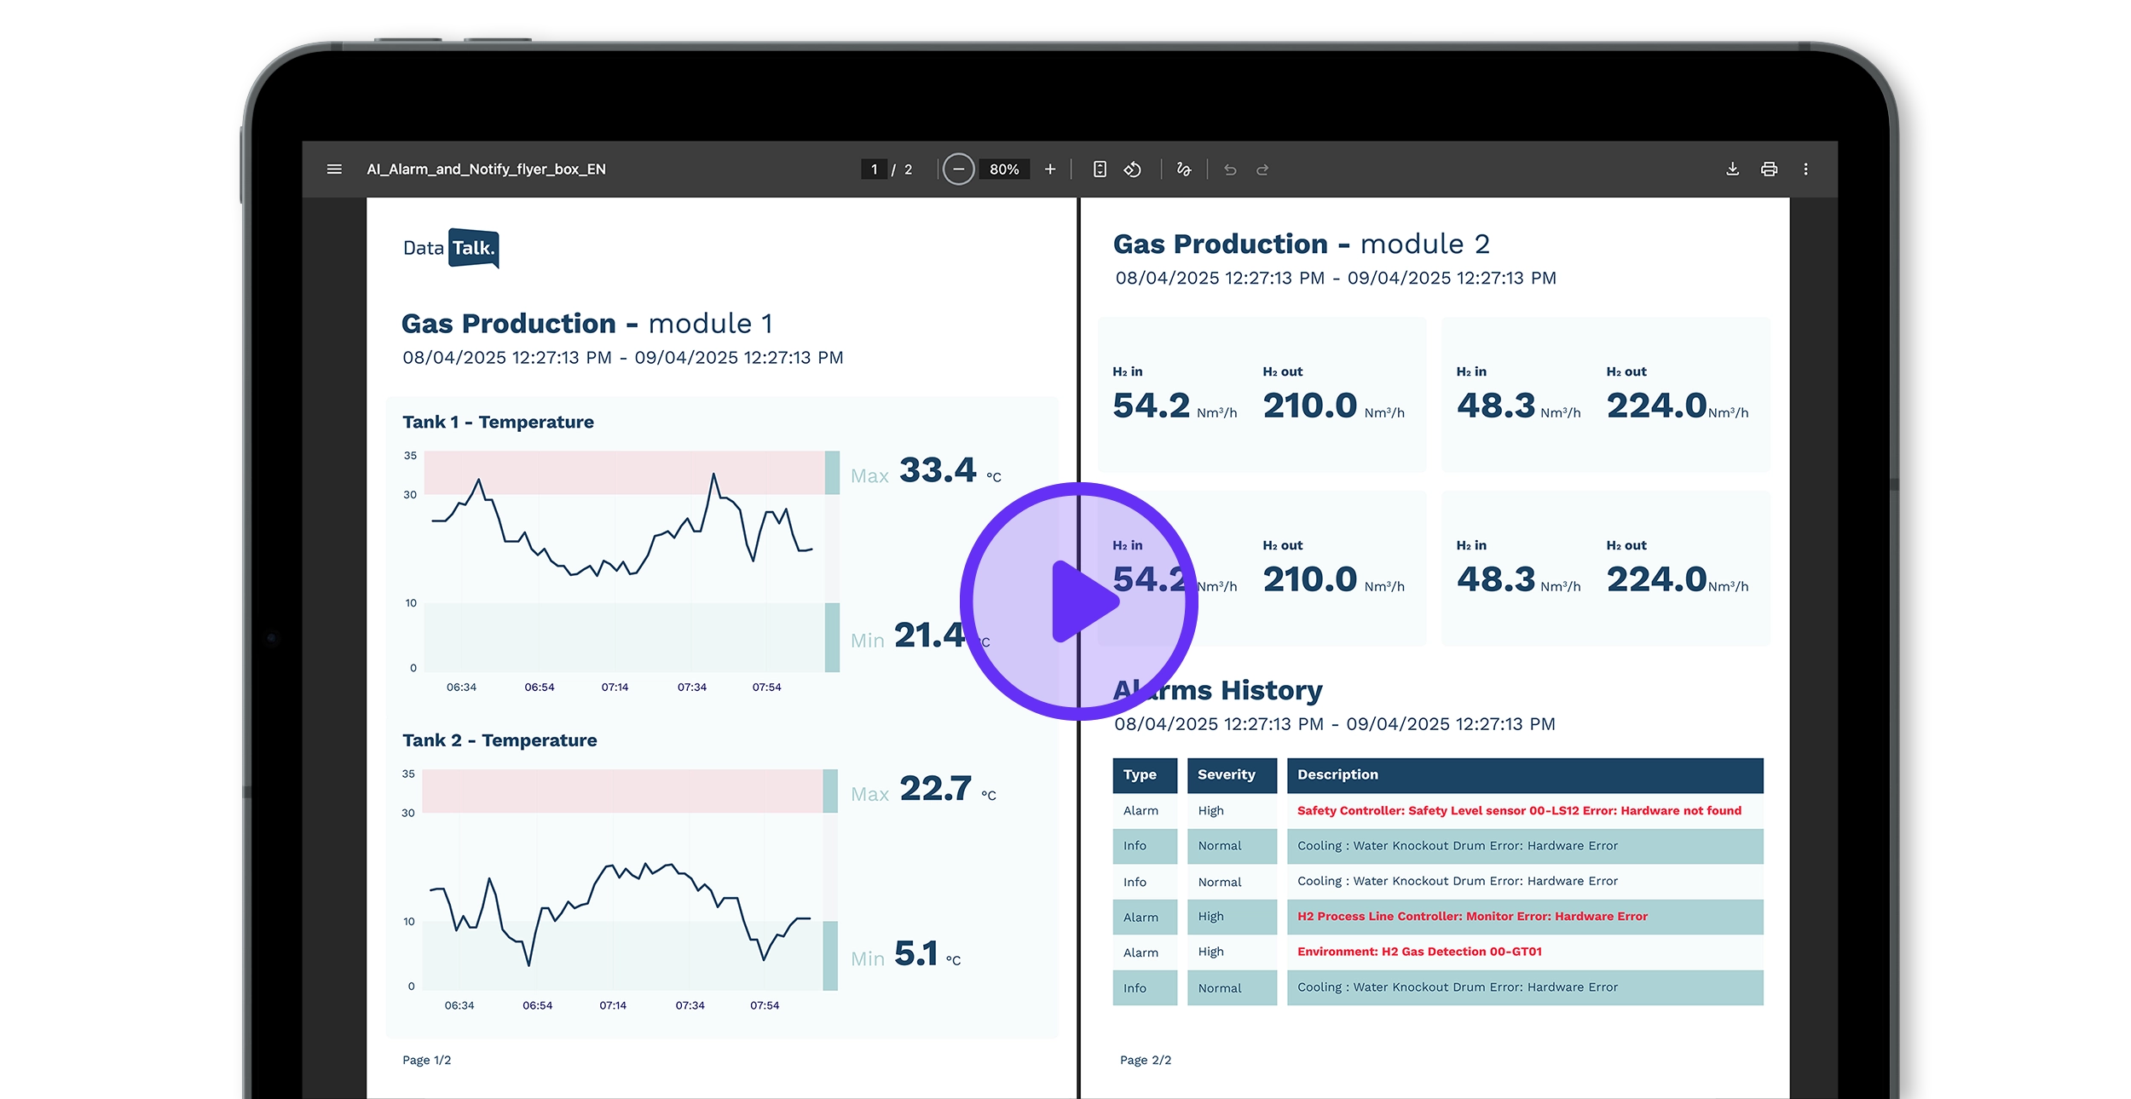The image size is (2131, 1099).
Task: Play the video with the purple play button
Action: click(1079, 601)
